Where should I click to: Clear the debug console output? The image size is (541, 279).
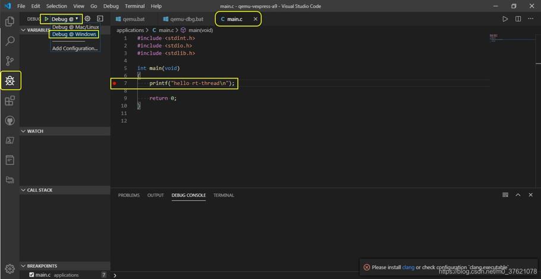tap(505, 195)
